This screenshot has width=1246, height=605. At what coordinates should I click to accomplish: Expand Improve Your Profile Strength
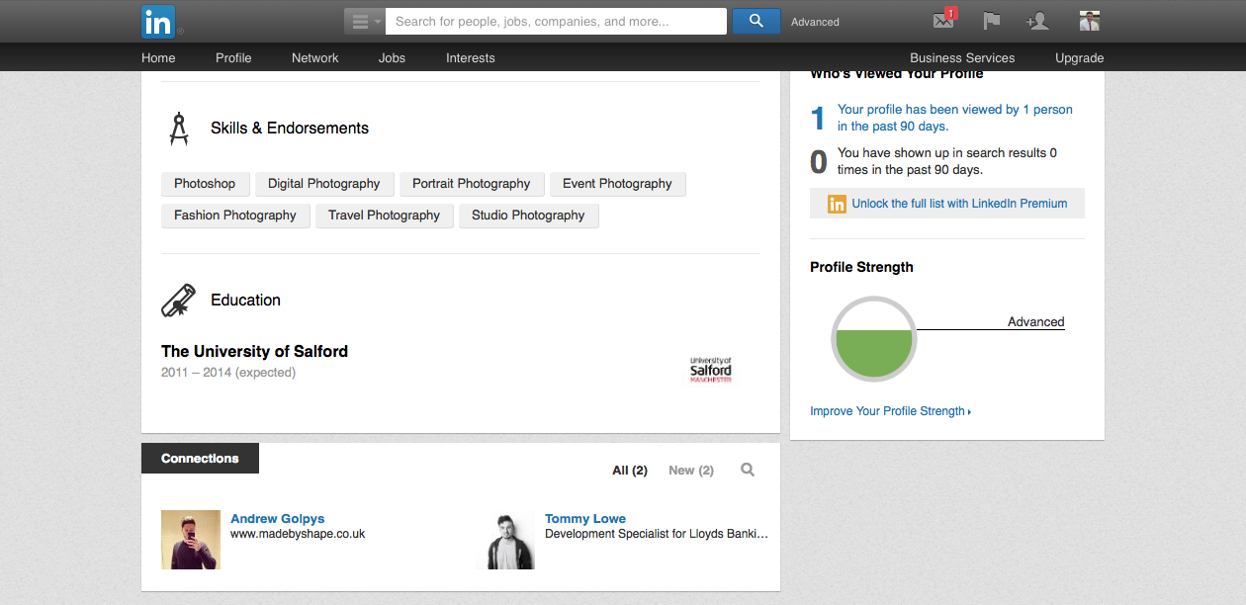[x=890, y=411]
